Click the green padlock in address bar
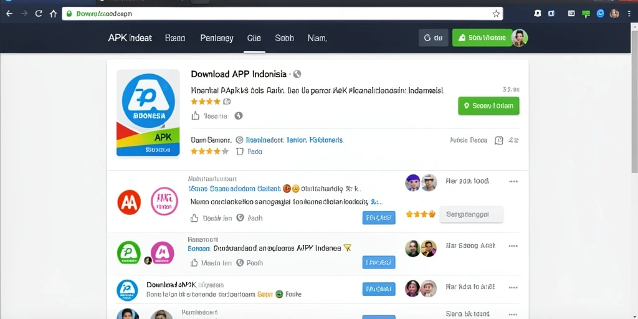This screenshot has width=638, height=319. point(69,14)
